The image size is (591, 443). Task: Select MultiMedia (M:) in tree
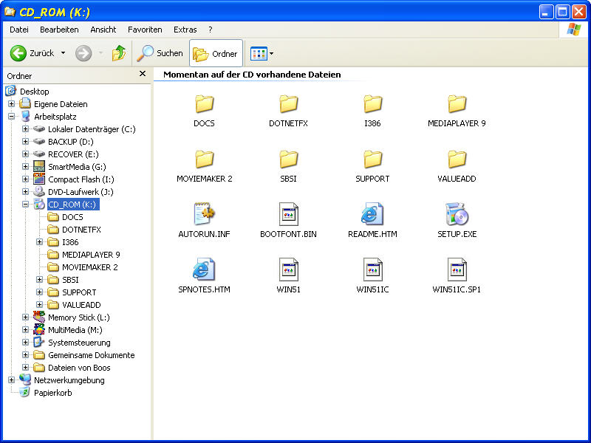[75, 330]
